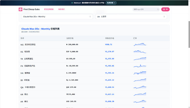Viewport: 190px width, 108px height.
Task: Open the ID row exchange rate sparkline
Action: pos(140,80)
